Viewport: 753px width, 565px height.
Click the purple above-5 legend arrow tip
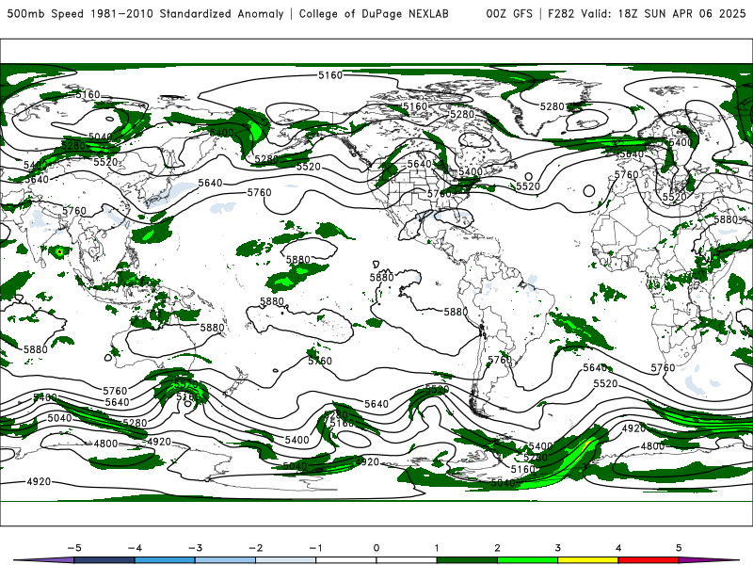point(709,560)
